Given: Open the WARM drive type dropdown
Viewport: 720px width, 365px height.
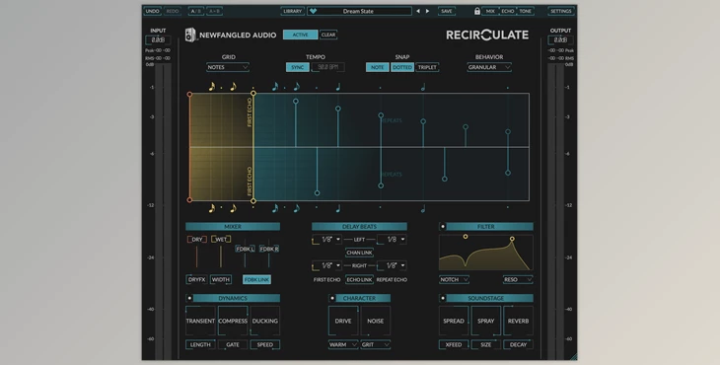Looking at the screenshot, I should click(343, 344).
